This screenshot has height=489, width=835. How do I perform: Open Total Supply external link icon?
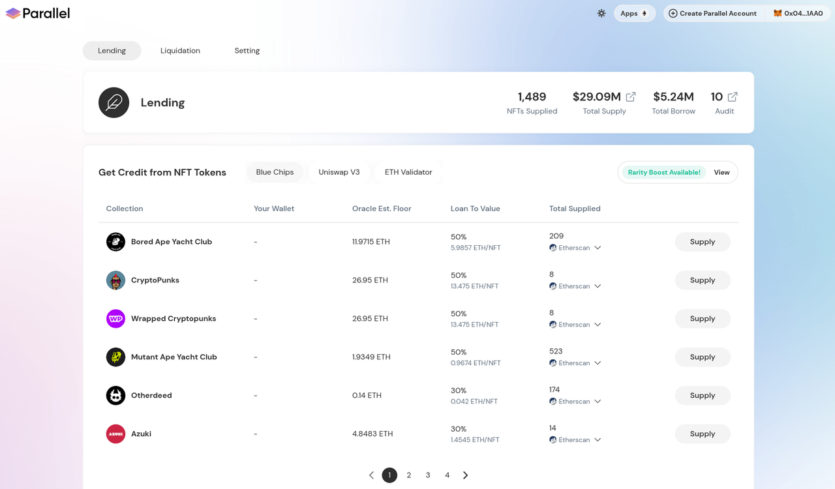coord(631,96)
